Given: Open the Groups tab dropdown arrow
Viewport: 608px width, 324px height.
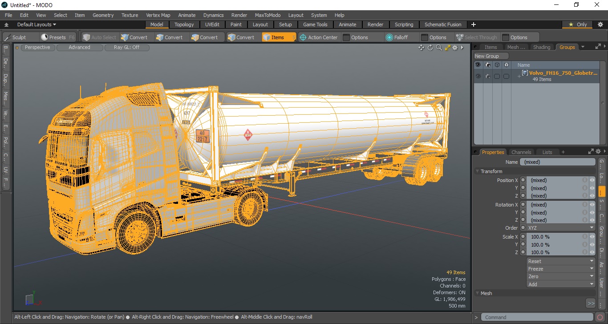Looking at the screenshot, I should click(x=583, y=47).
